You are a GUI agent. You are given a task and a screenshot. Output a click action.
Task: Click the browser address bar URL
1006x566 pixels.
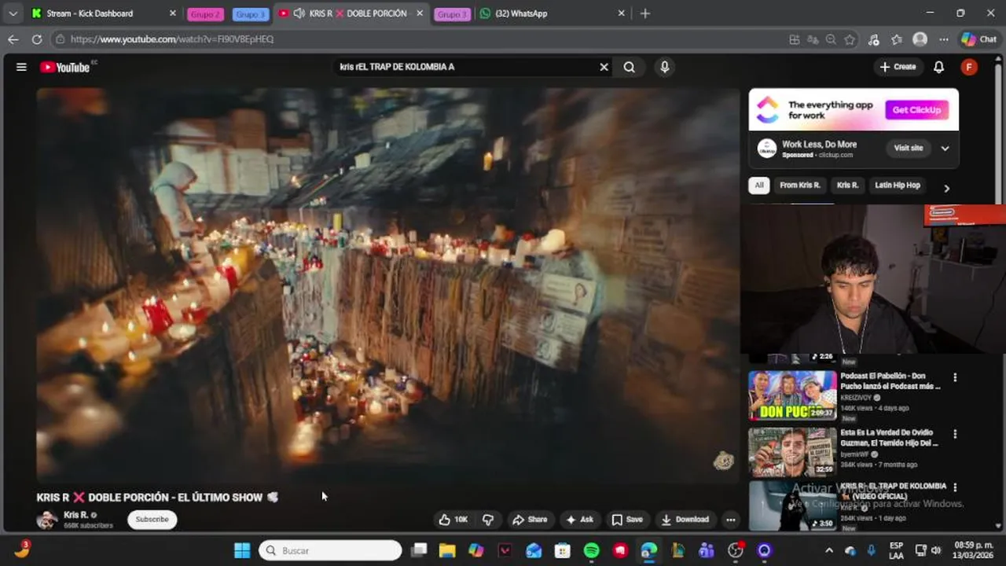click(172, 39)
